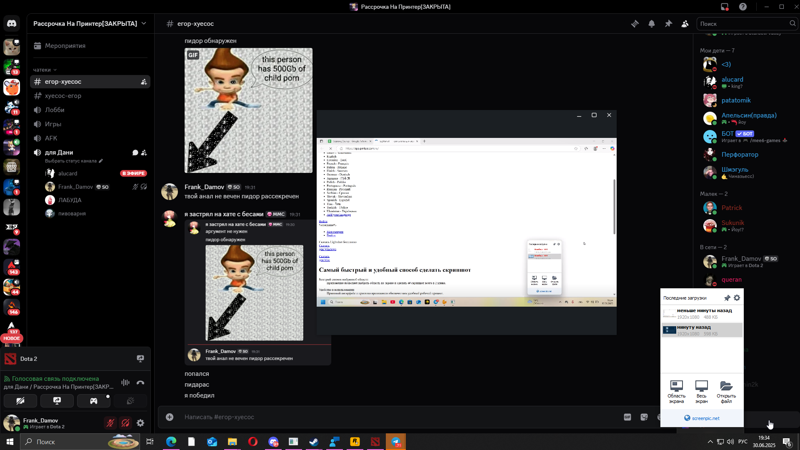Select upload from минуту назад
The width and height of the screenshot is (800, 450).
pos(702,330)
